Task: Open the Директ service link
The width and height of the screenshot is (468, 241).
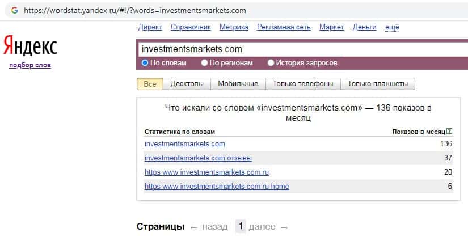Action: coord(150,27)
